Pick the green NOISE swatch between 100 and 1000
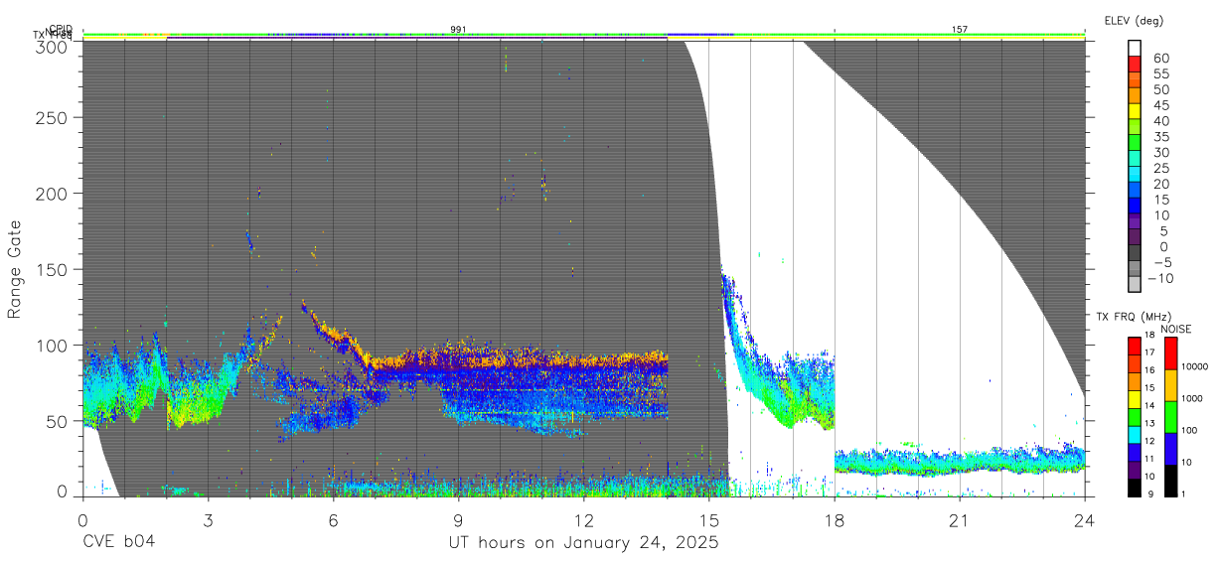The width and height of the screenshot is (1220, 563). point(1170,417)
